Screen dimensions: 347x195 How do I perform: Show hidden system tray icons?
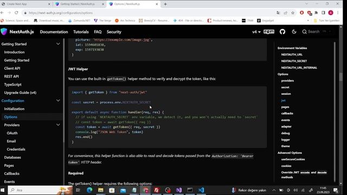click(x=274, y=190)
